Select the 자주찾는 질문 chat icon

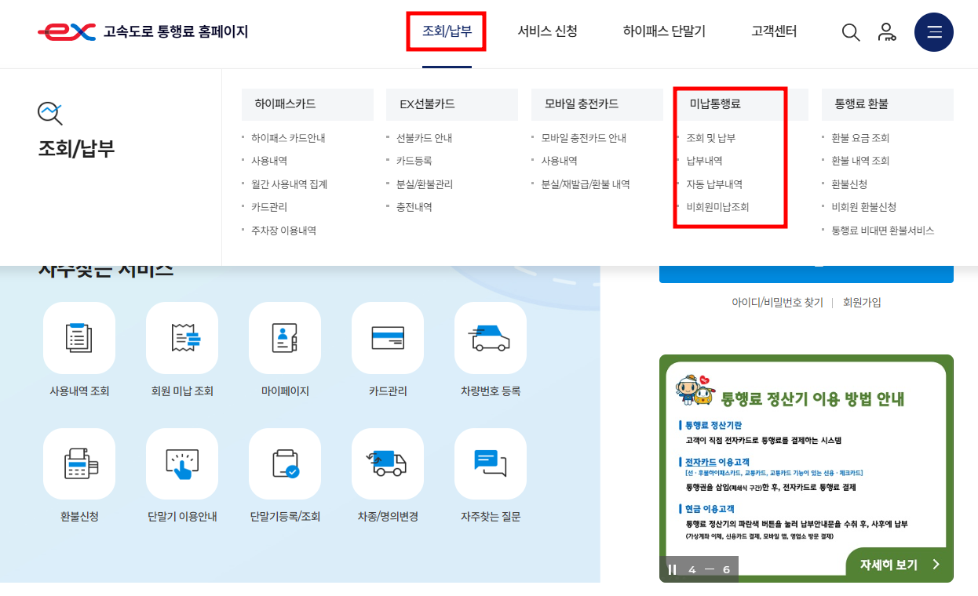tap(491, 463)
